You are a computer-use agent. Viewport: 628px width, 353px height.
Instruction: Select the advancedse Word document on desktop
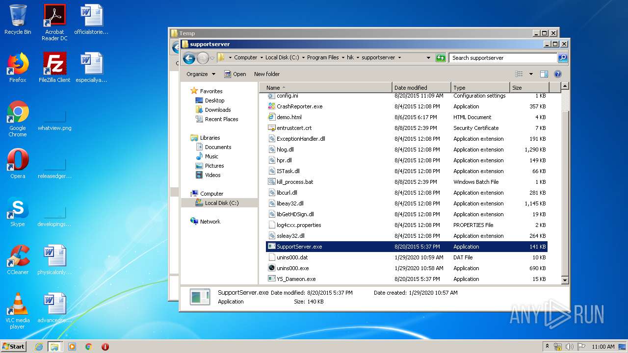pos(54,308)
